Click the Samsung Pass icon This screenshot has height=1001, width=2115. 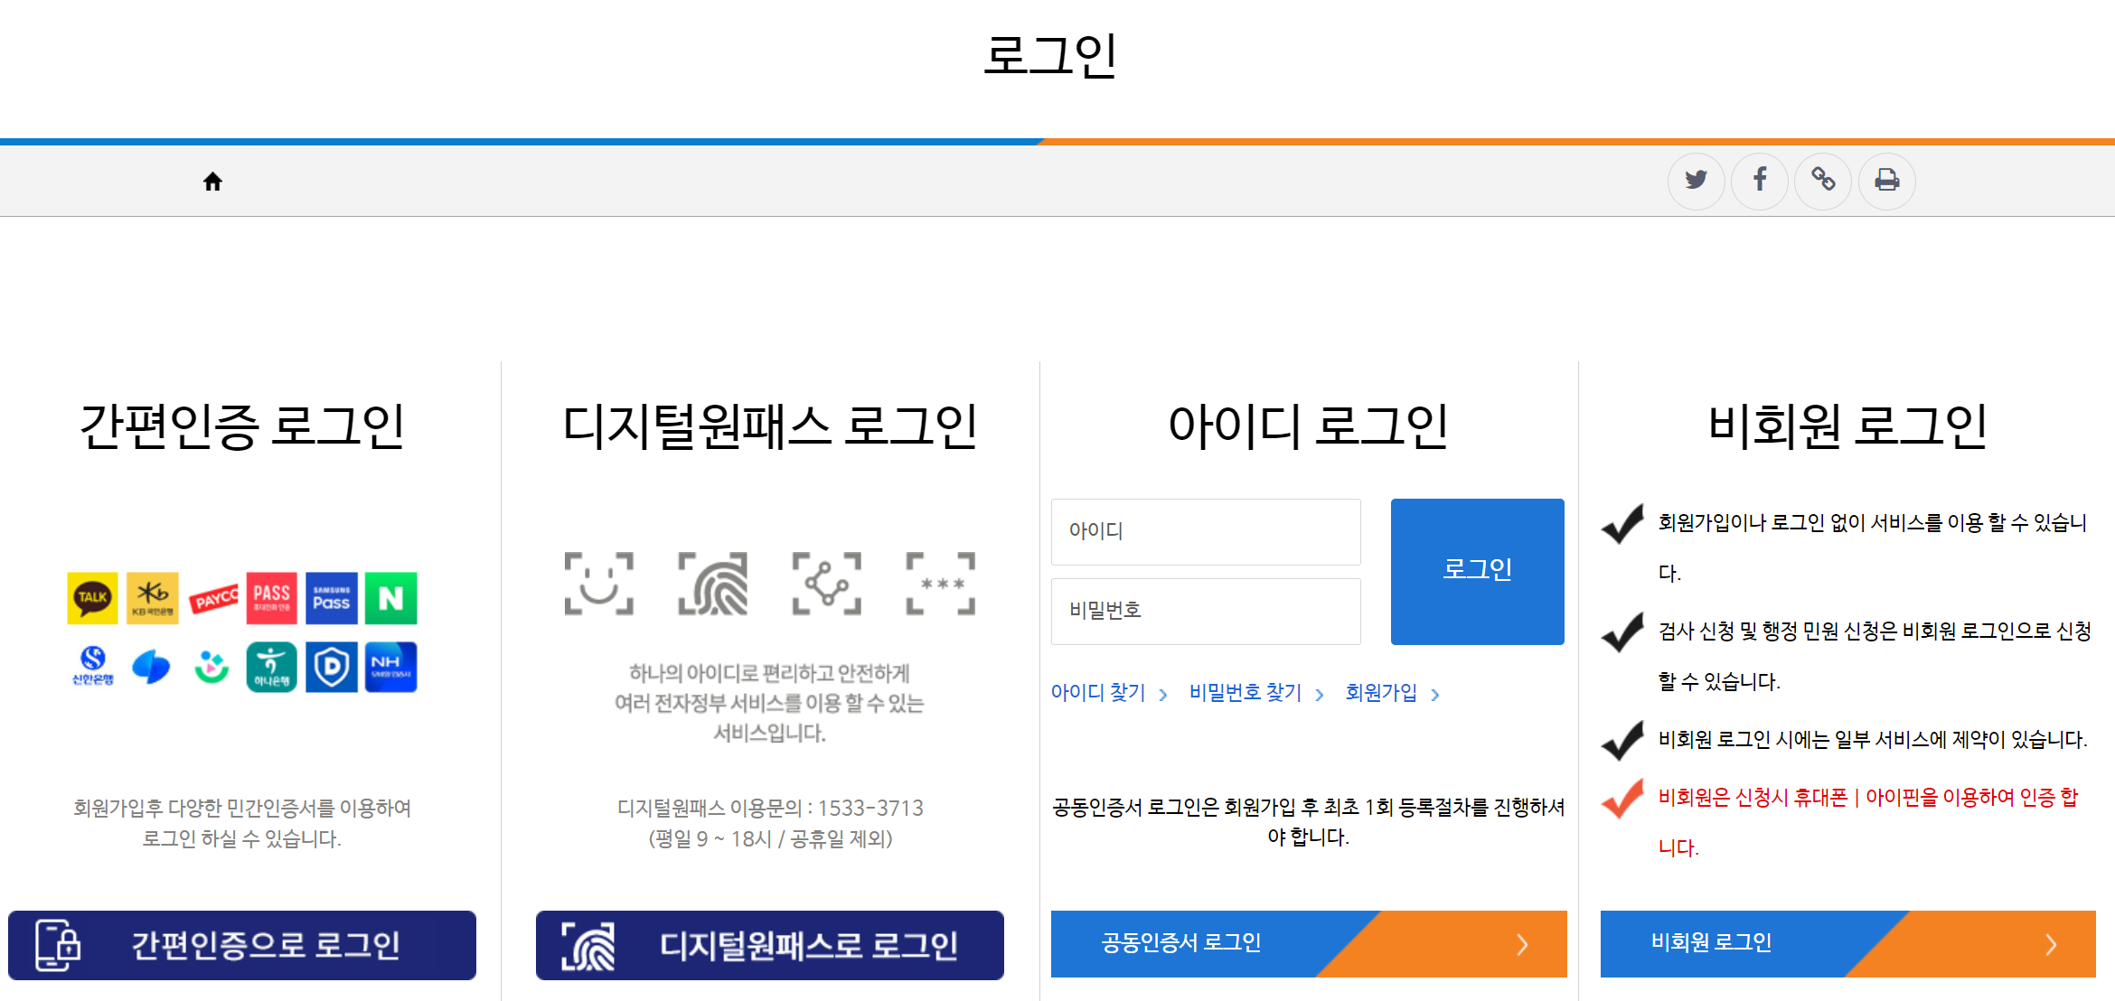click(331, 597)
